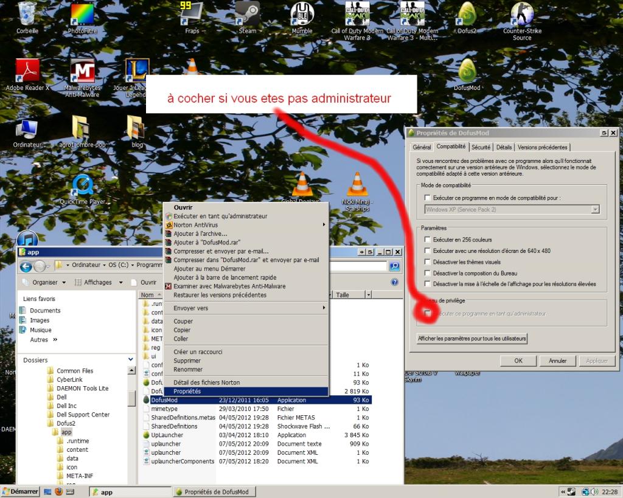The height and width of the screenshot is (498, 623).
Task: Click the Démarrer start button
Action: [x=20, y=492]
